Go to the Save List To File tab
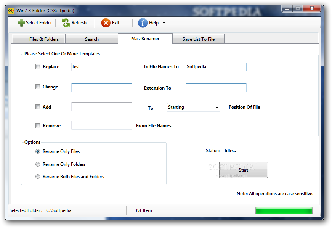332x228 pixels. pos(198,39)
